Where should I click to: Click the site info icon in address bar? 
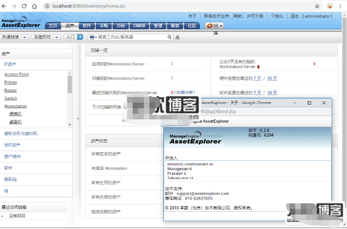point(47,6)
